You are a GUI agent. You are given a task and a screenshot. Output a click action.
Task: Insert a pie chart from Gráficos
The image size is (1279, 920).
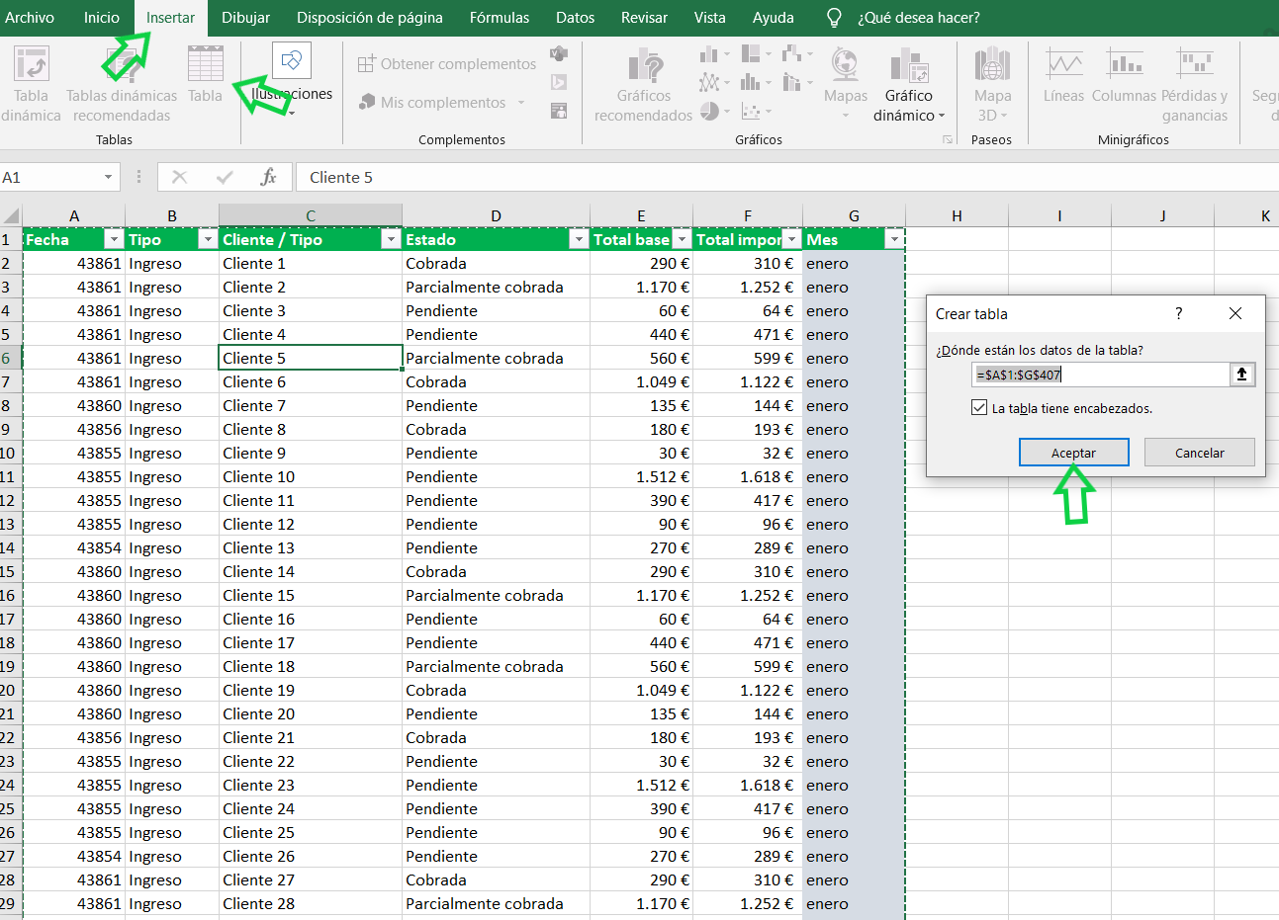pyautogui.click(x=709, y=112)
